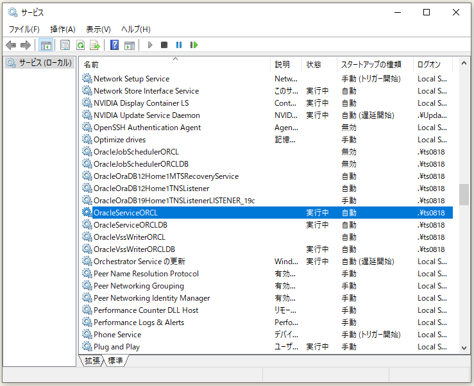Click the gear icon of Performance Logs & Alerts
Viewport: 474px width, 386px height.
click(x=87, y=323)
